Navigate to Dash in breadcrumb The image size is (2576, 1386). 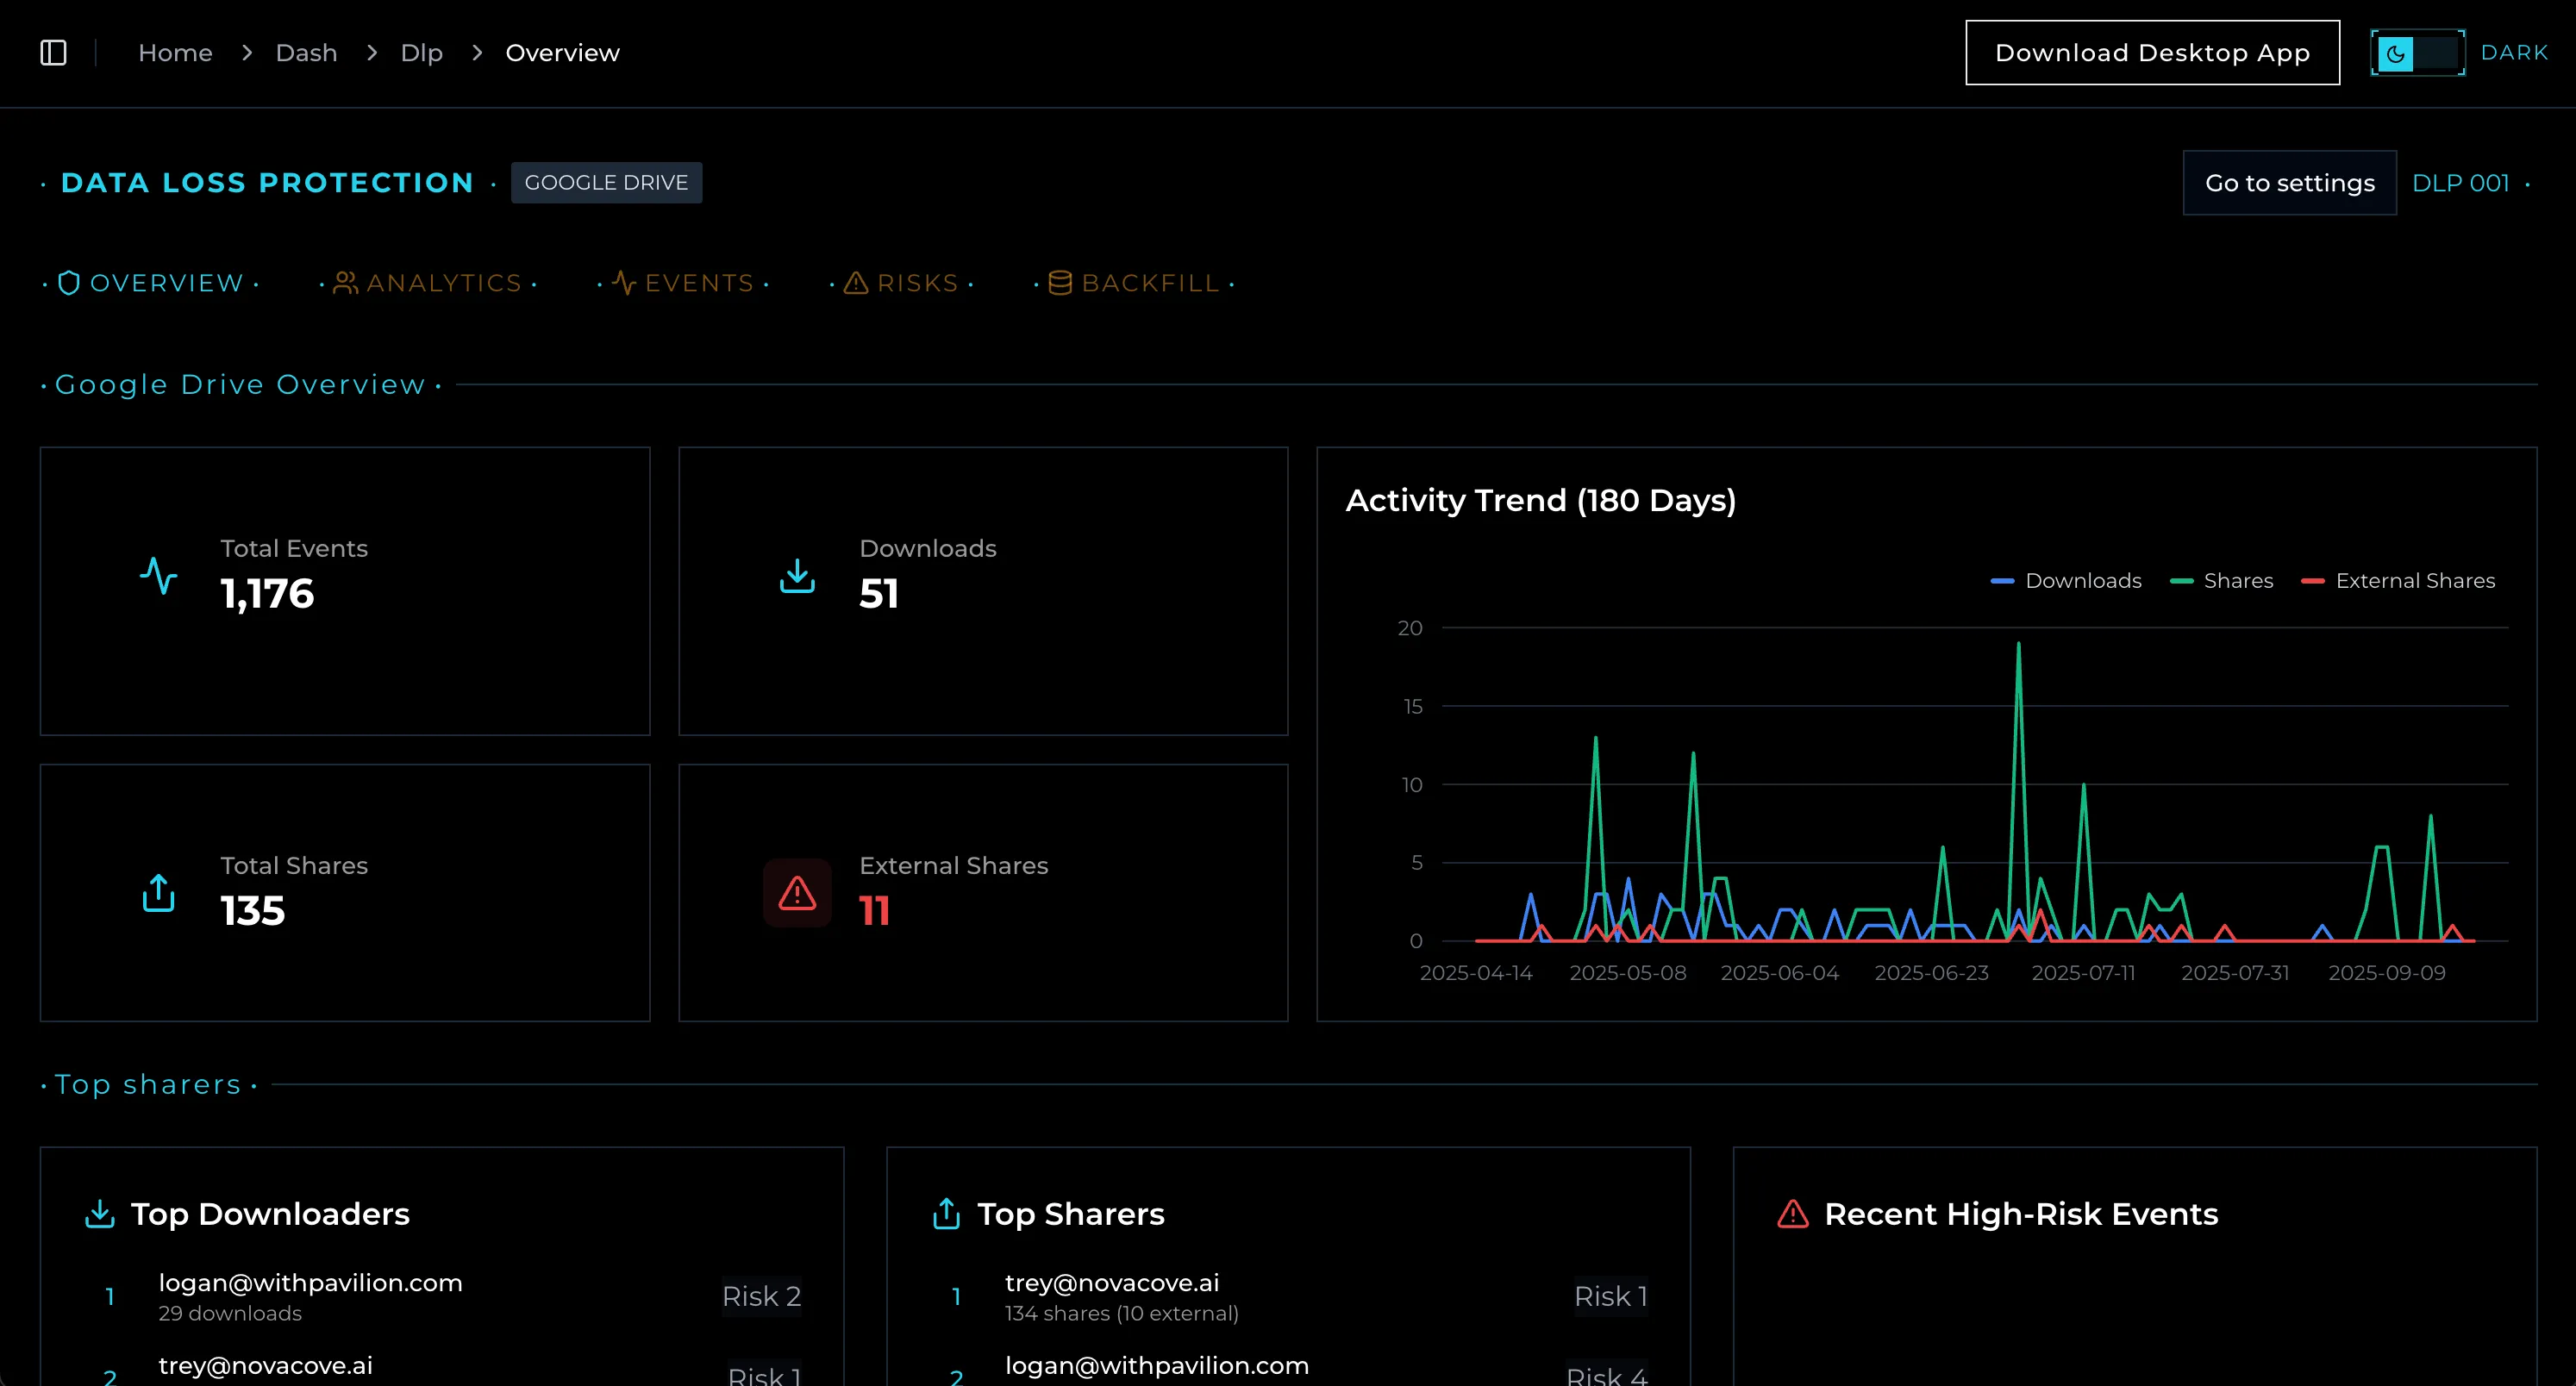pos(306,53)
